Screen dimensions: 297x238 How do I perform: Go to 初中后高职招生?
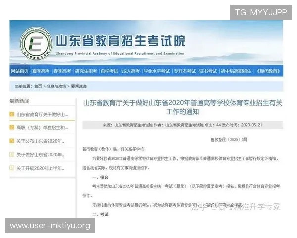point(236,71)
